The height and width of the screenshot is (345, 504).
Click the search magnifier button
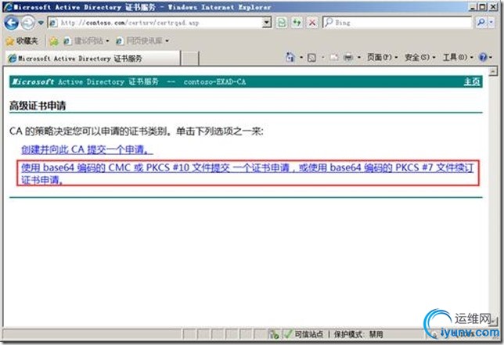[x=481, y=23]
